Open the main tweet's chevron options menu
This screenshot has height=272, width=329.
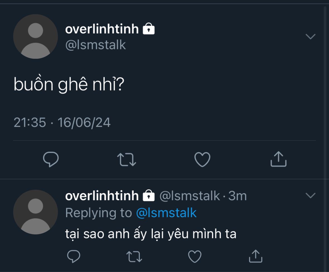click(x=310, y=36)
